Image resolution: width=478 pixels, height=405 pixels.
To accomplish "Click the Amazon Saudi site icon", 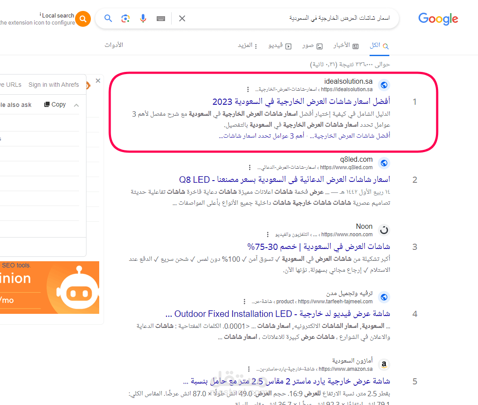I will pyautogui.click(x=384, y=364).
